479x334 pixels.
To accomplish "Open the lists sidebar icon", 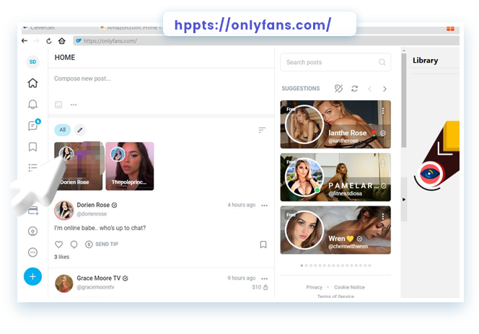I will pyautogui.click(x=32, y=167).
